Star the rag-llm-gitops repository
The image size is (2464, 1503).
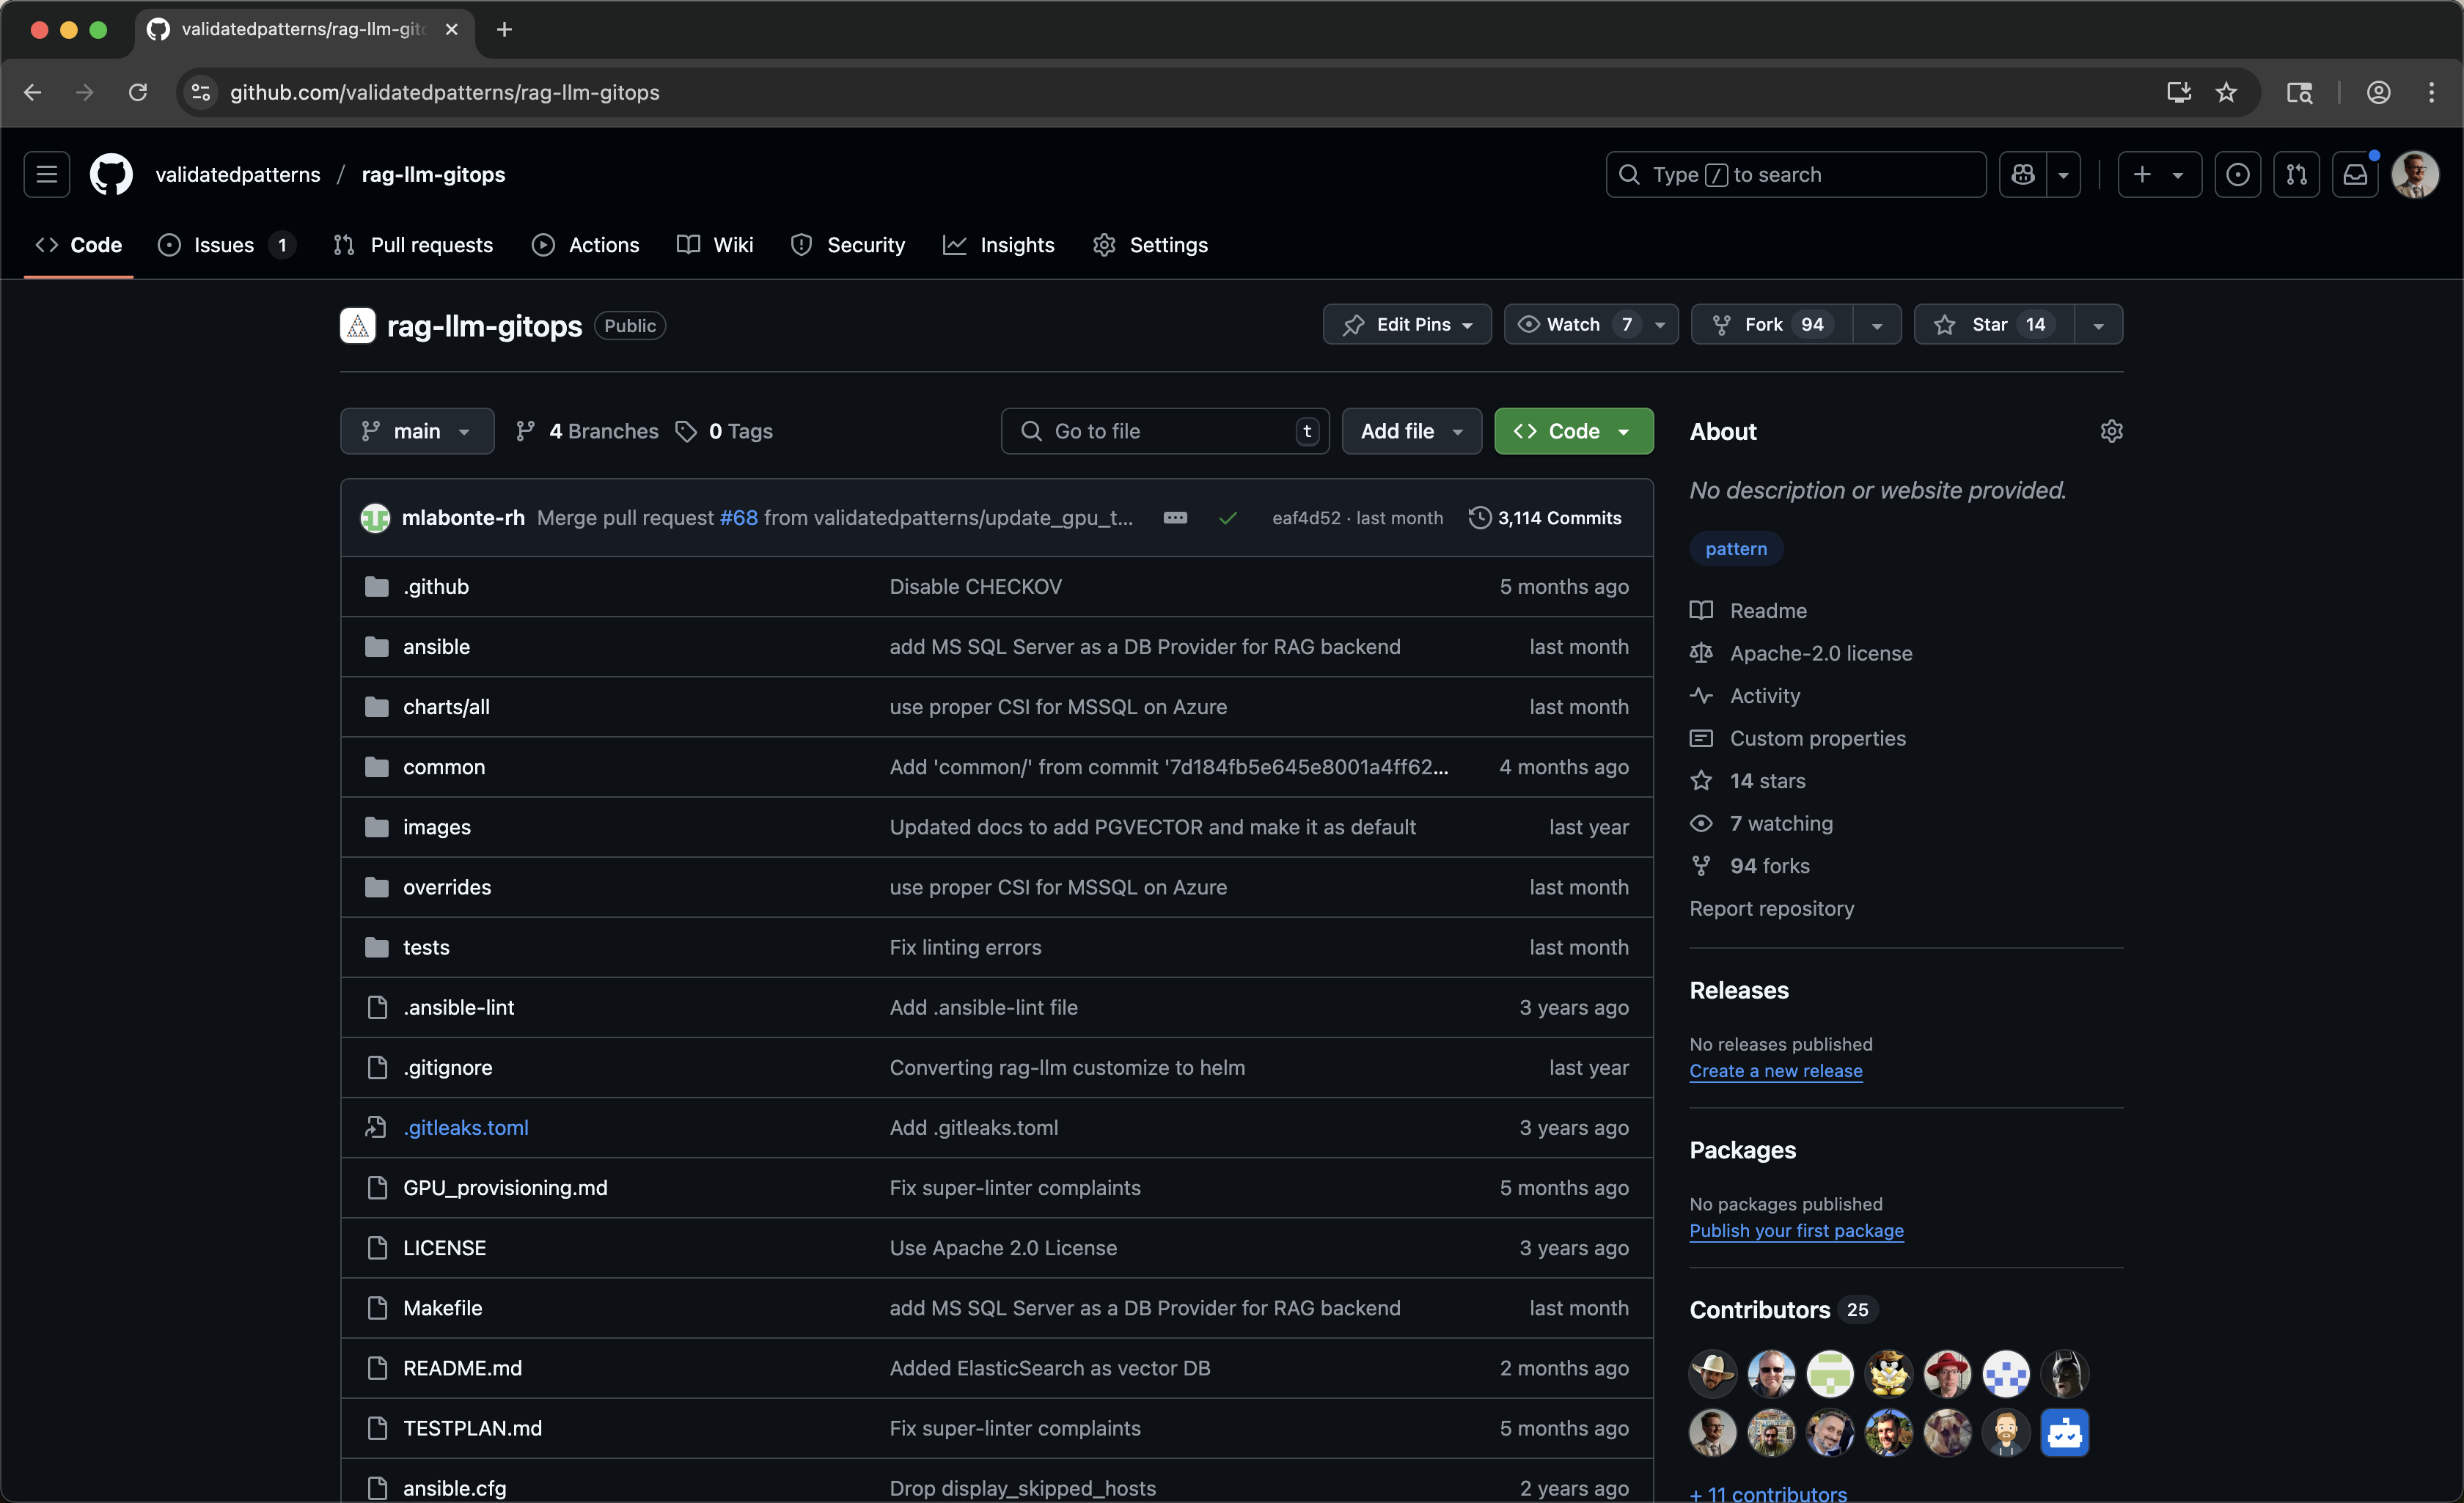pos(1990,324)
